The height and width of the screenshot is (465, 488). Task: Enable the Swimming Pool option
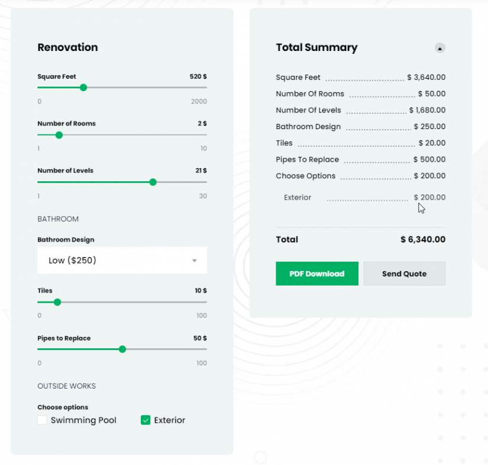click(x=42, y=419)
